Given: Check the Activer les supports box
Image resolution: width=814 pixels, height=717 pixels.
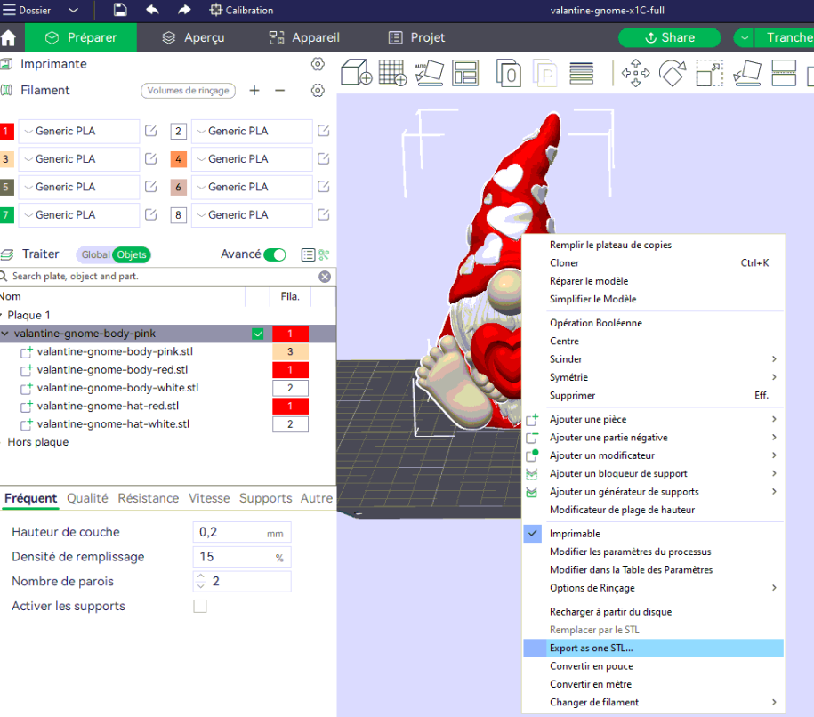Looking at the screenshot, I should (x=200, y=606).
